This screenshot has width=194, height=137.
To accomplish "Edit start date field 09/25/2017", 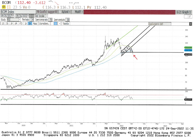I will point(6,16).
